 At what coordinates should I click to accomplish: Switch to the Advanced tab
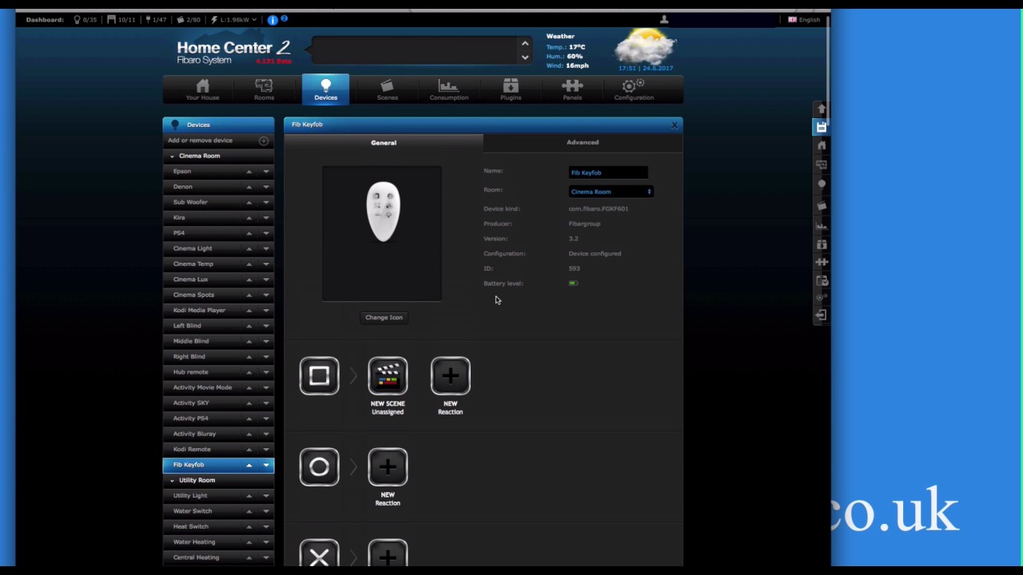coord(583,142)
